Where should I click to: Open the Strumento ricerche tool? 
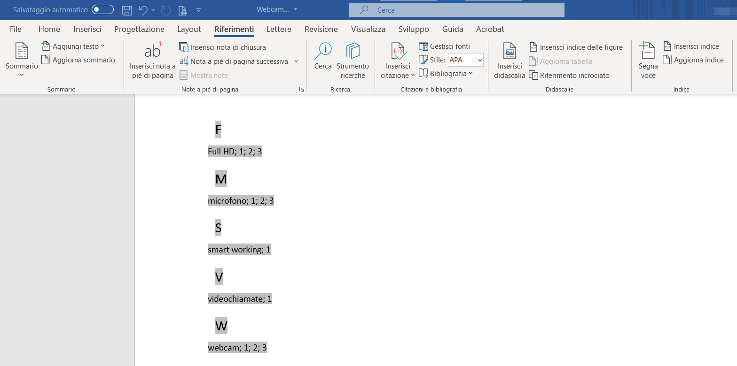353,61
